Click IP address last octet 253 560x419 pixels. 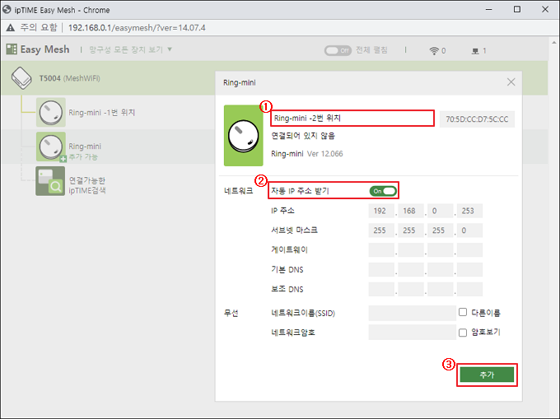coord(469,211)
